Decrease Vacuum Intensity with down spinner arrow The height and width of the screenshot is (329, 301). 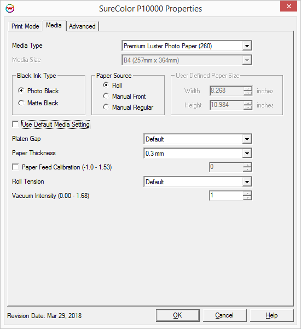click(247, 198)
